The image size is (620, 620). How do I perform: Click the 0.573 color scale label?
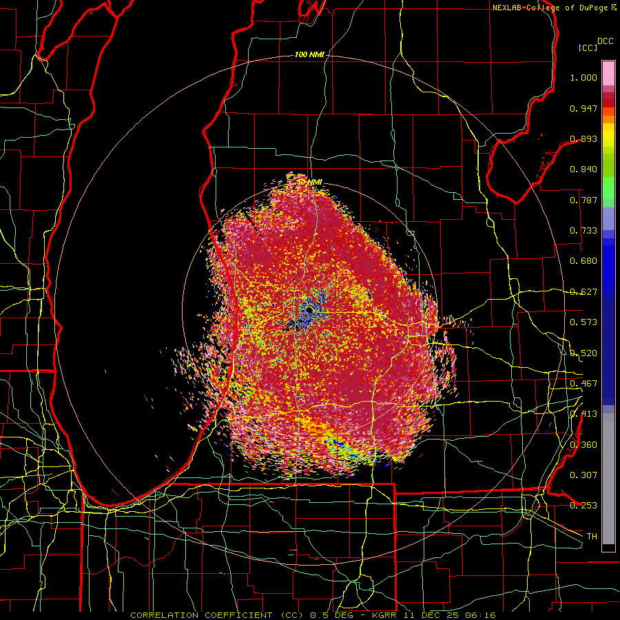tap(583, 322)
